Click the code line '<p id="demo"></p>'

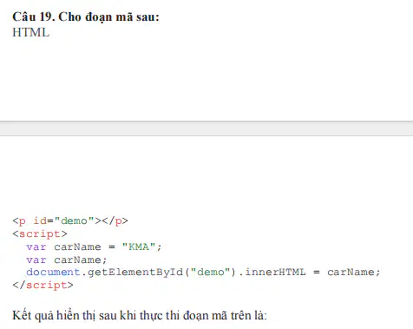70,221
